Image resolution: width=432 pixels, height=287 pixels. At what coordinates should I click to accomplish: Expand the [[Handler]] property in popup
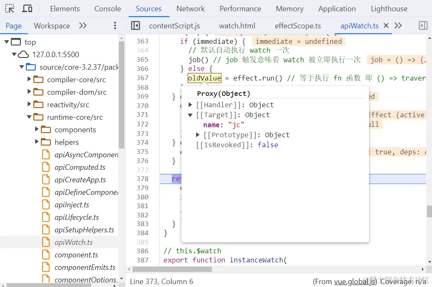tap(190, 105)
